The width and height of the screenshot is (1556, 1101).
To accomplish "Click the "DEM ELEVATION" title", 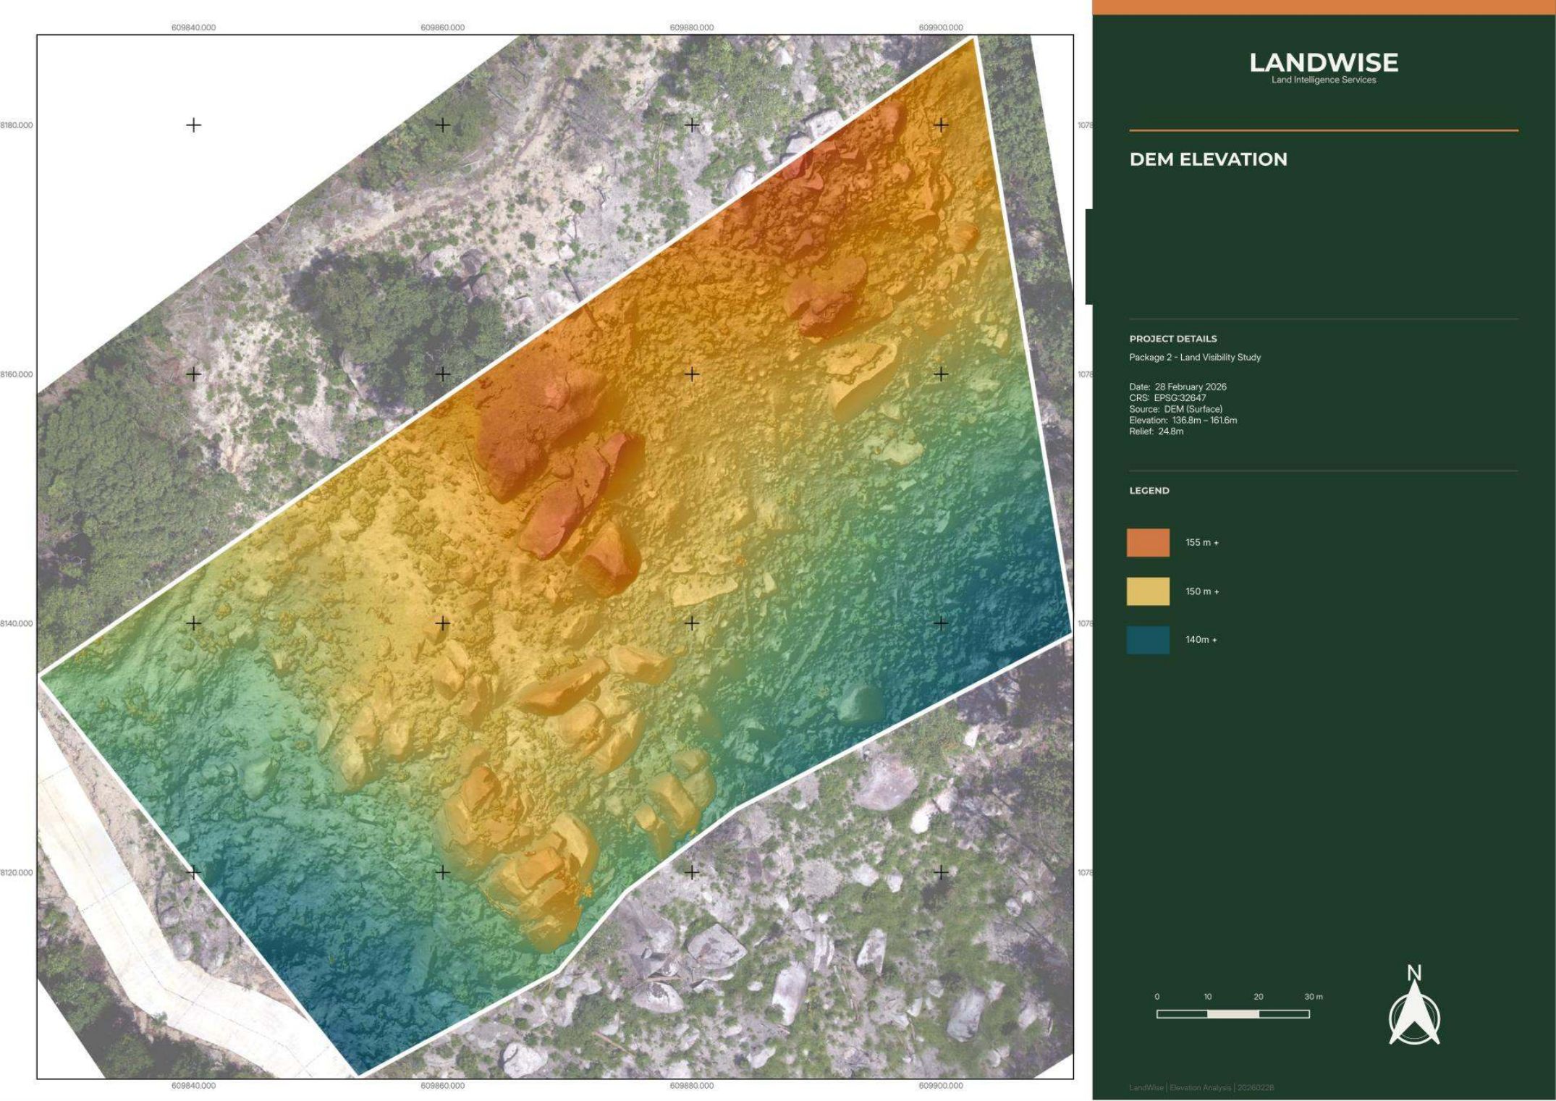I will (1209, 159).
